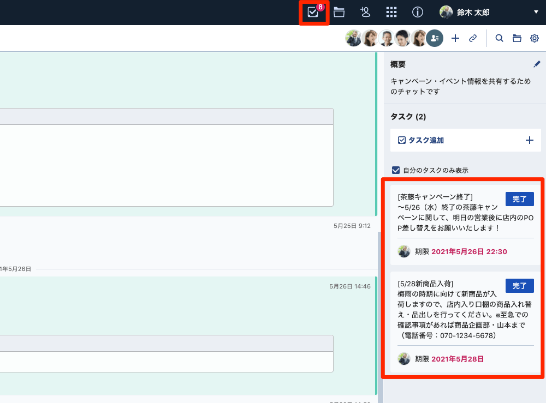This screenshot has height=403, width=546.
Task: Open the member list icon beside avatars
Action: 435,38
